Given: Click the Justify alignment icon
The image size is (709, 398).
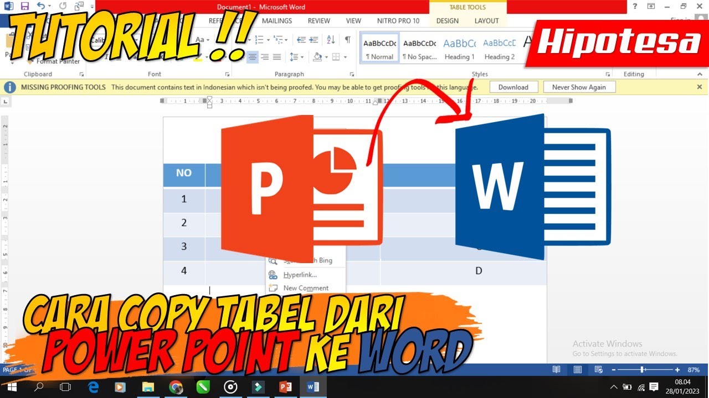Looking at the screenshot, I should 277,57.
